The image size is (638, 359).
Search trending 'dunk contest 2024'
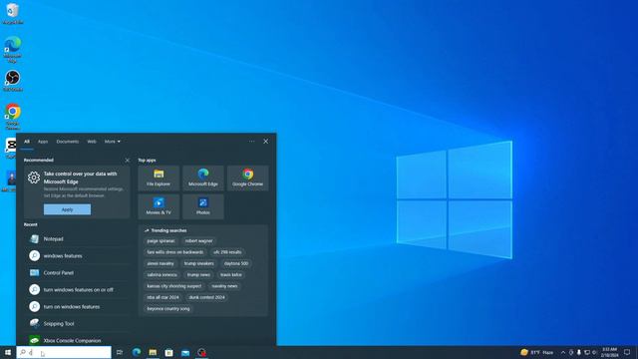point(206,297)
